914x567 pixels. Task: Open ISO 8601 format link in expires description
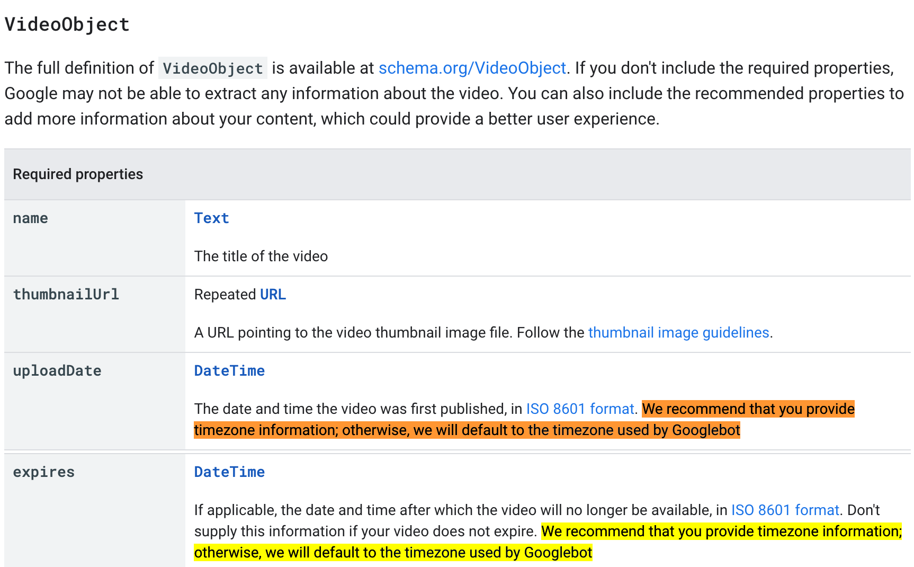pos(785,510)
